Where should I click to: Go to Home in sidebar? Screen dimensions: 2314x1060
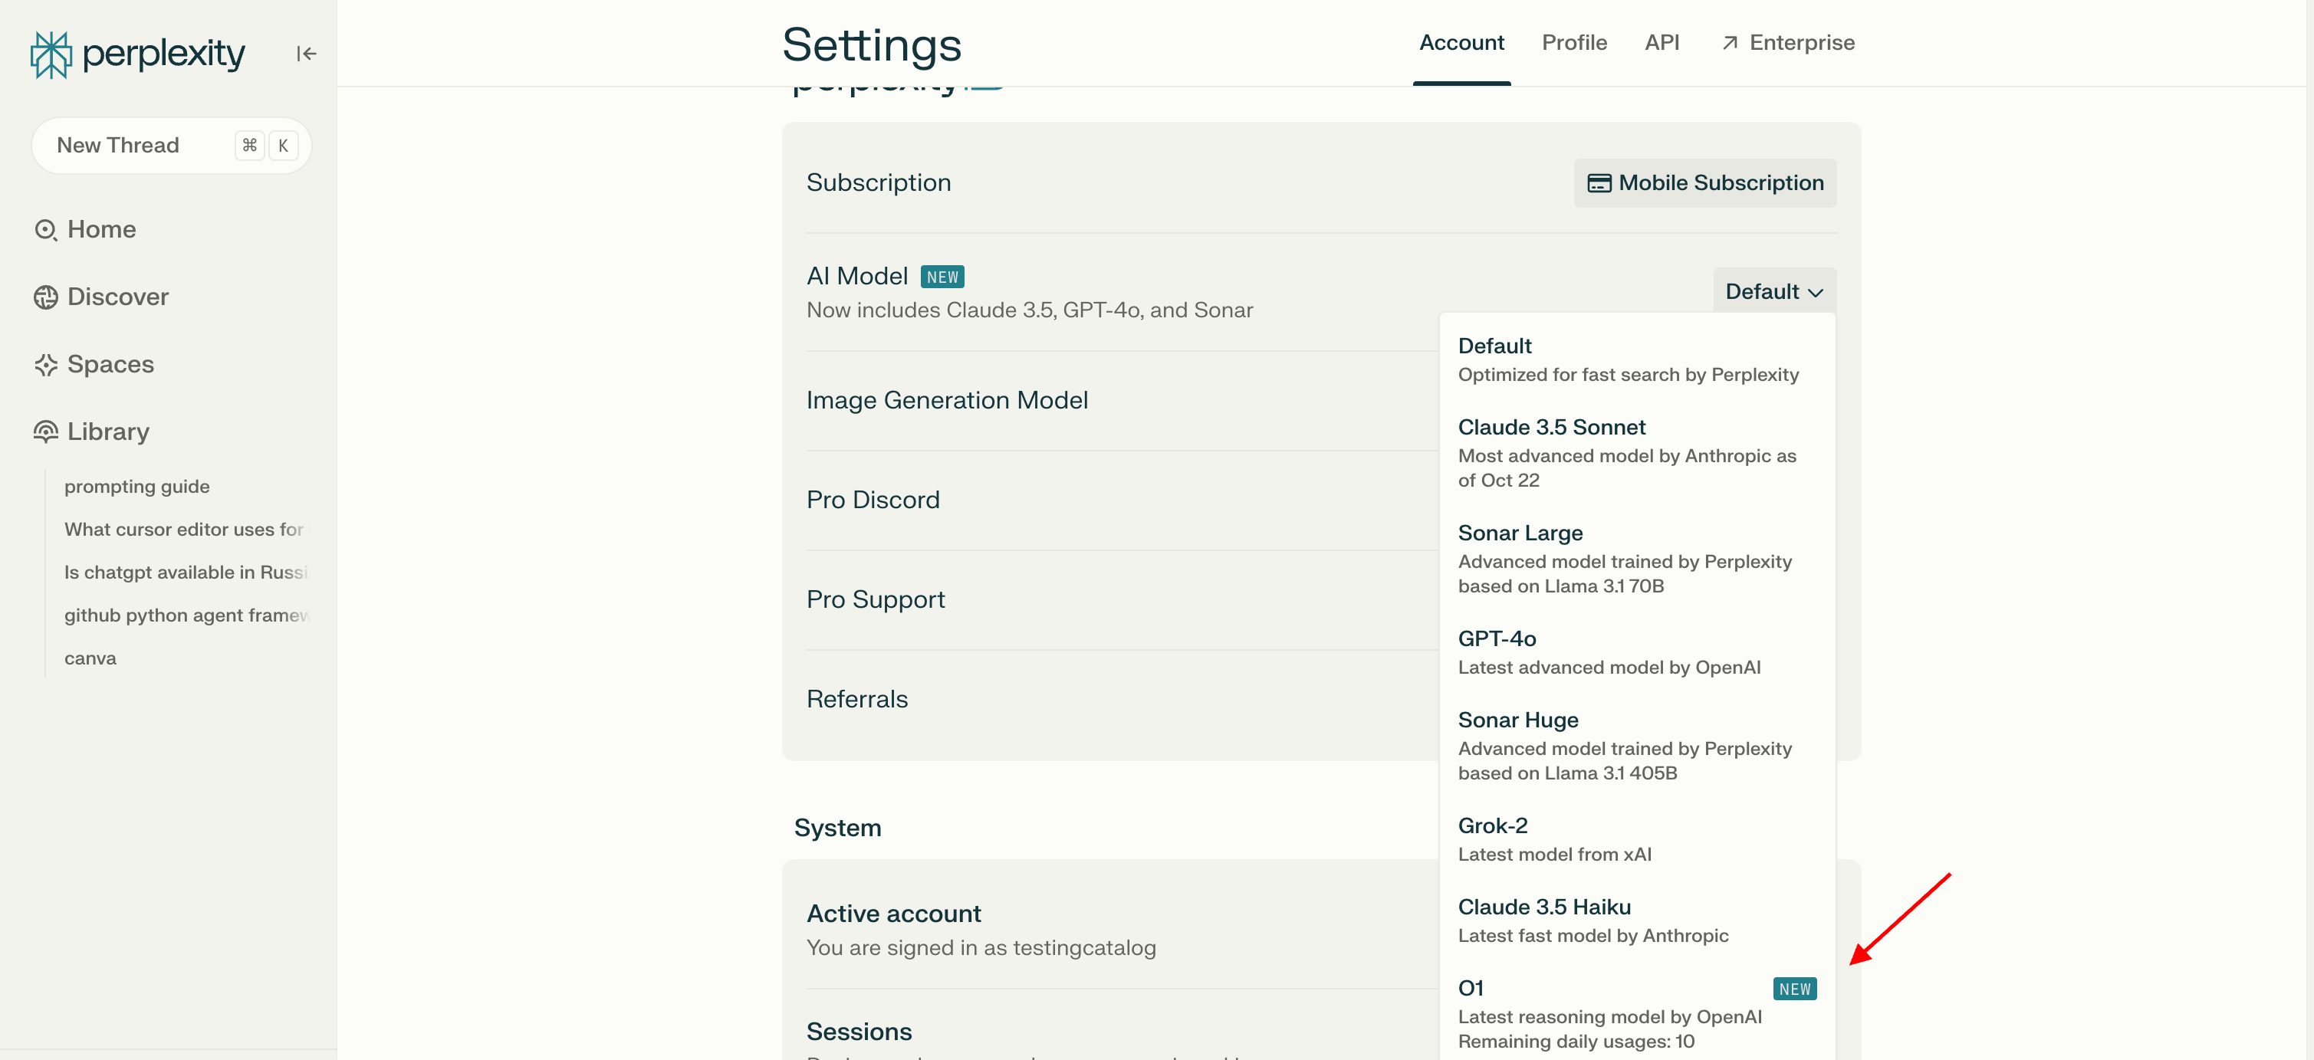[x=85, y=230]
